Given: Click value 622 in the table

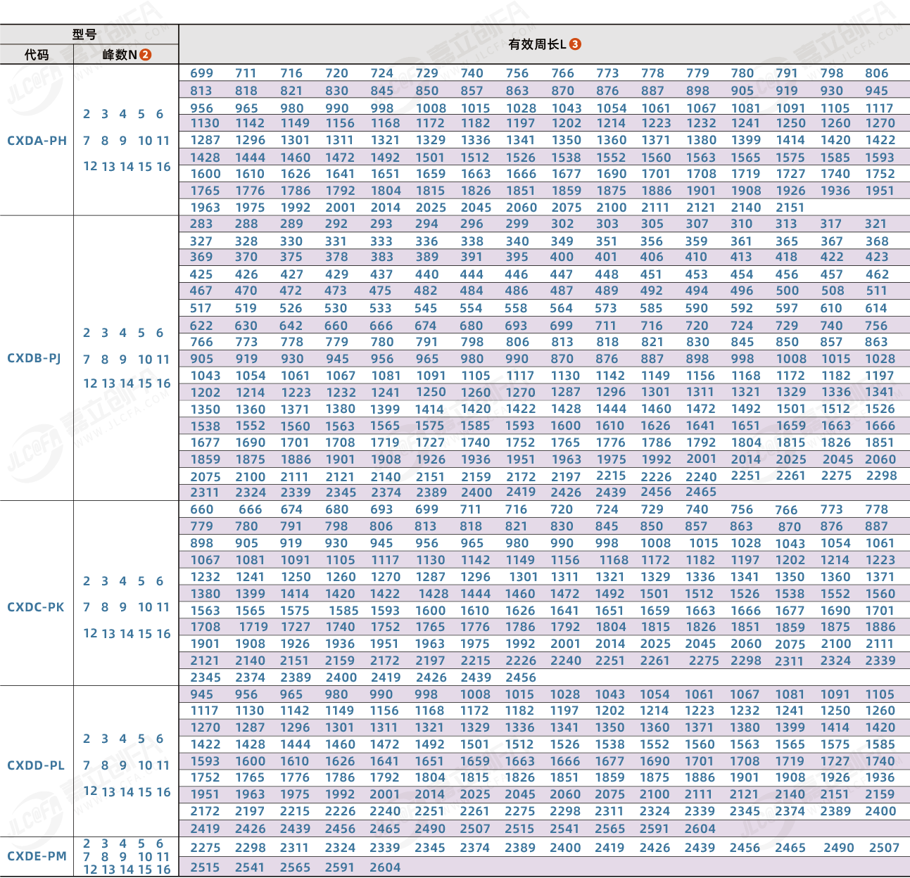Looking at the screenshot, I should tap(201, 326).
